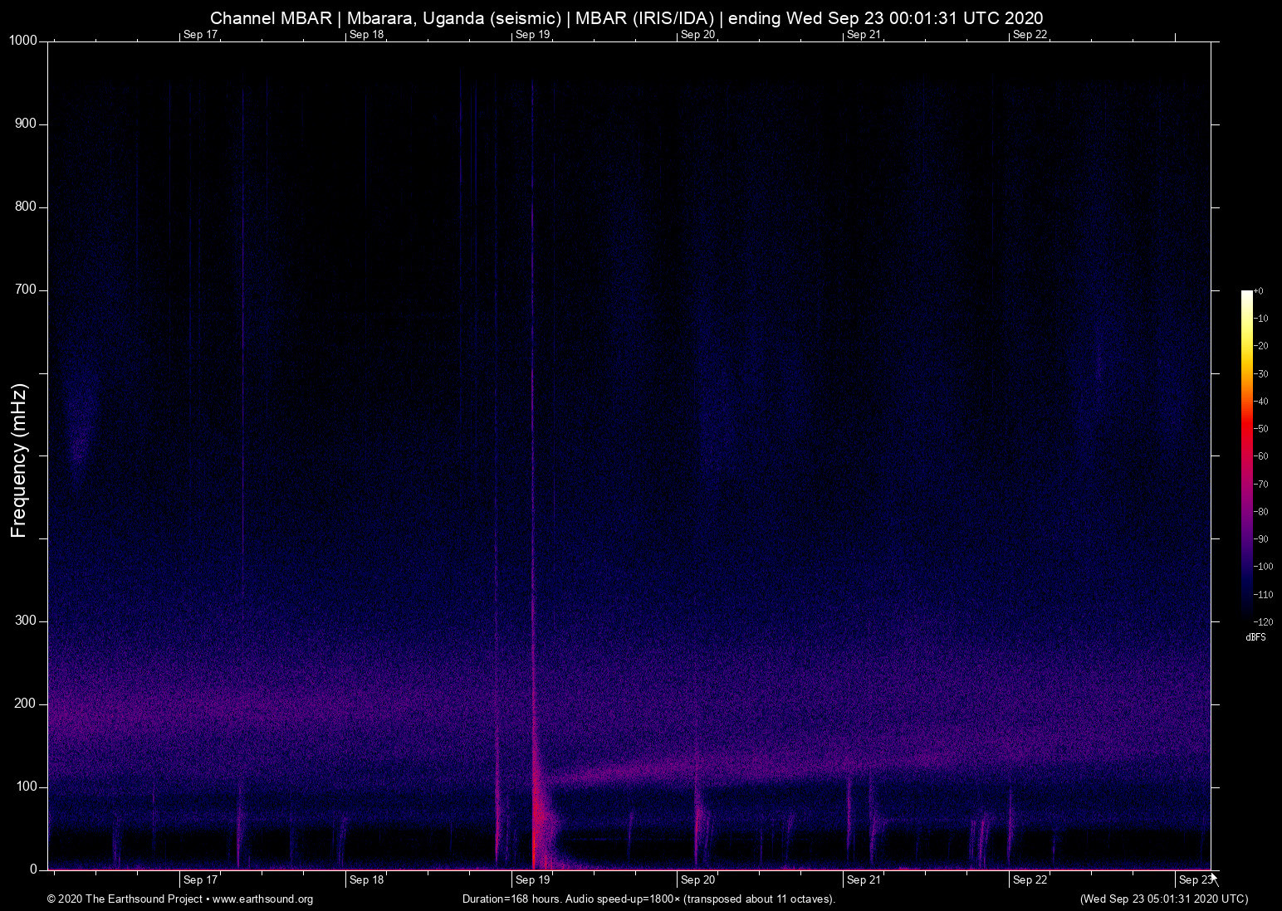Click the "1000" frequency tick label

24,39
